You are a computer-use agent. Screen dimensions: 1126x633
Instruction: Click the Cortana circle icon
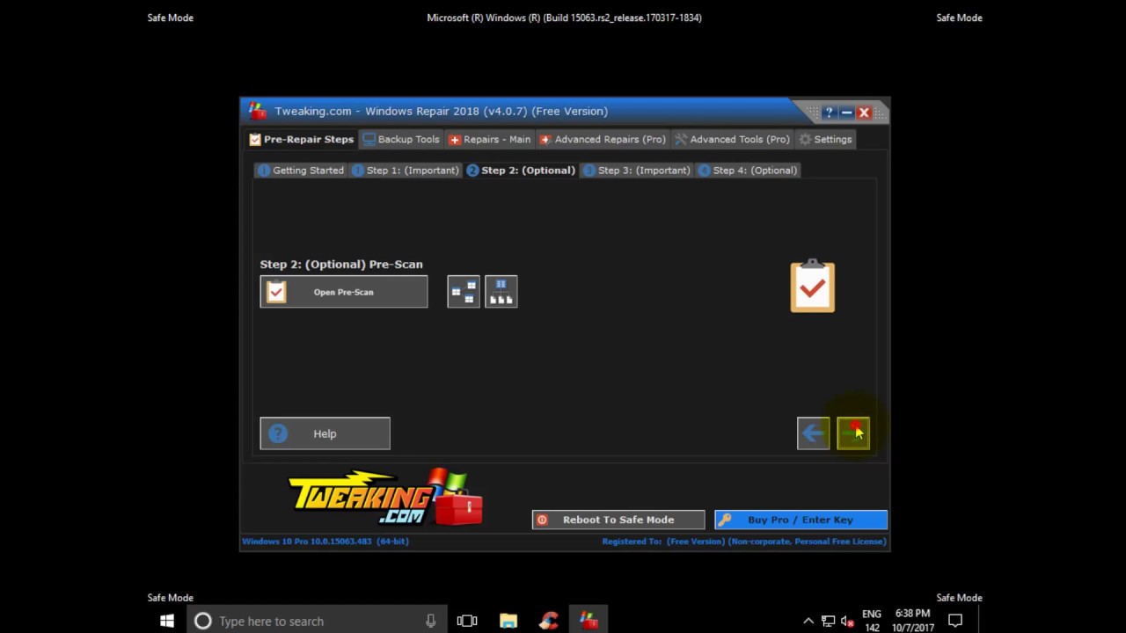[203, 621]
